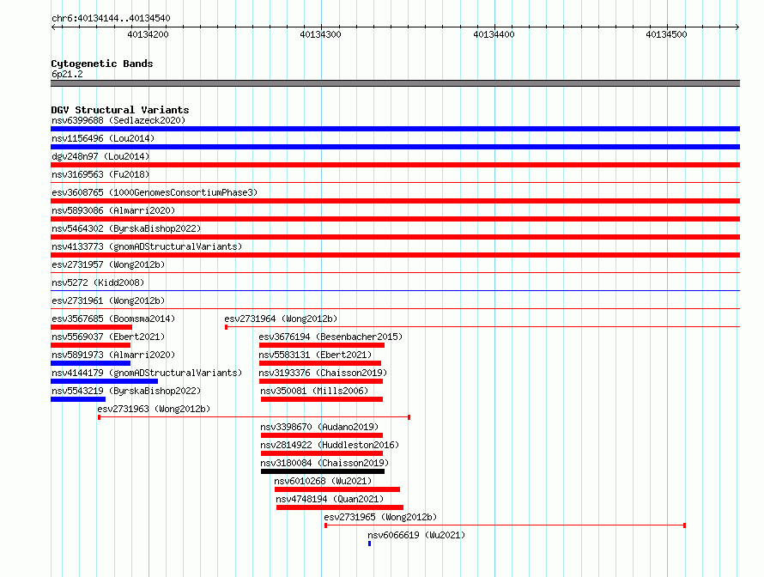
Task: Select nsv5583131 (Ebert2021) label
Action: 315,355
